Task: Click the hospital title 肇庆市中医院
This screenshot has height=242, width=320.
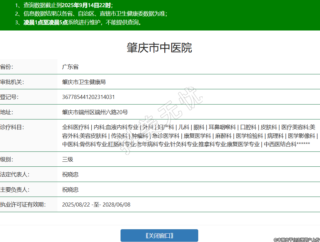Action: tap(159, 48)
